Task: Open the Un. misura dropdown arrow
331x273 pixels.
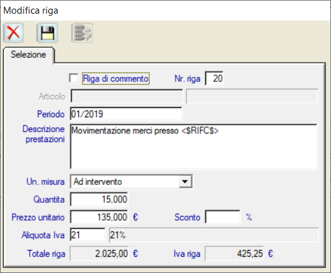Action: (x=185, y=181)
